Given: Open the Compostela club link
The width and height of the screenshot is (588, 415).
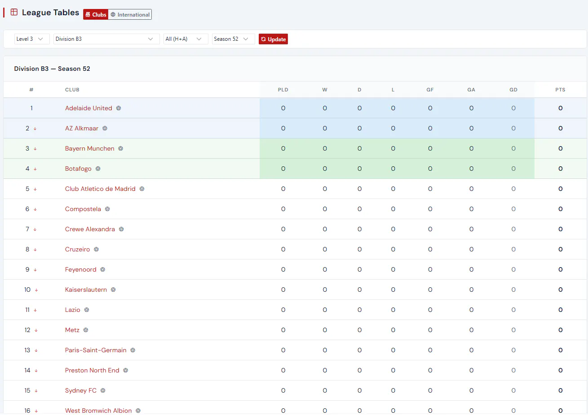Looking at the screenshot, I should (x=83, y=209).
